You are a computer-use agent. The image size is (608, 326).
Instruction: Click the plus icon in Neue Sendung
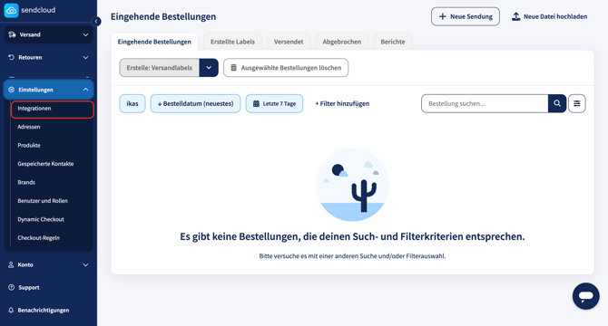(x=443, y=16)
